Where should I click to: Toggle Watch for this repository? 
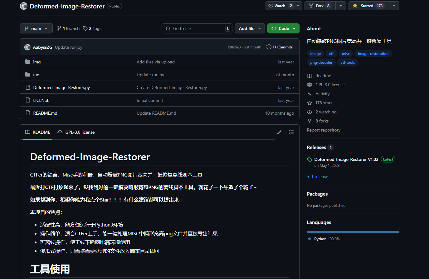[x=280, y=6]
